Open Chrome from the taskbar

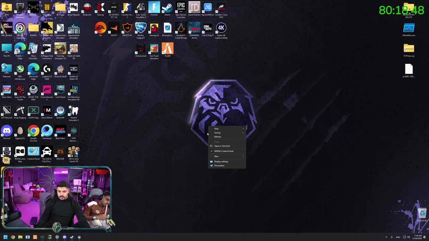point(13,237)
